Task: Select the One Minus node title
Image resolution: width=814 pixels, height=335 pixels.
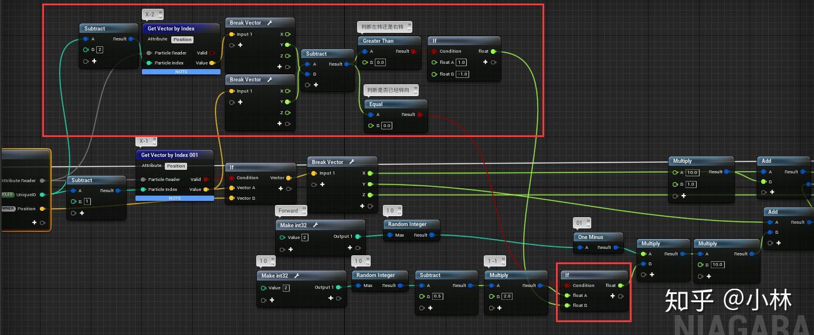Action: point(591,237)
